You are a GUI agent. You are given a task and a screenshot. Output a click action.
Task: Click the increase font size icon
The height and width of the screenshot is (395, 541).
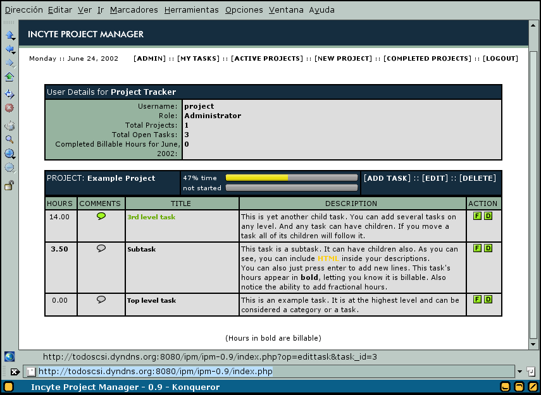[x=9, y=154]
